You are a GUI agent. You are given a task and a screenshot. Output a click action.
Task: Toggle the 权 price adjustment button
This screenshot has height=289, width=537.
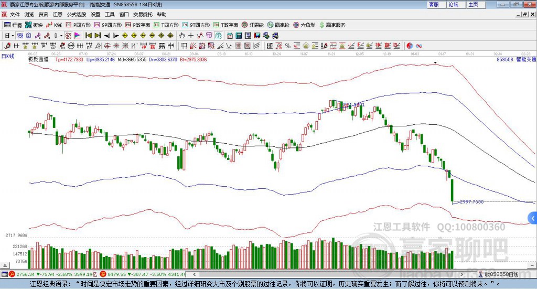(68, 35)
